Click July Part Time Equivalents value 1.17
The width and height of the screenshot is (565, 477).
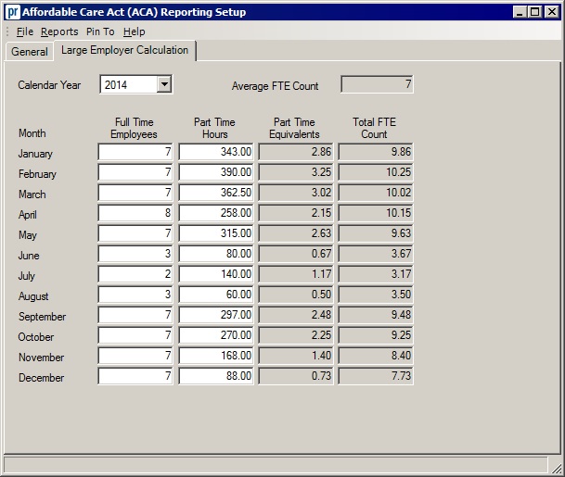pos(296,274)
